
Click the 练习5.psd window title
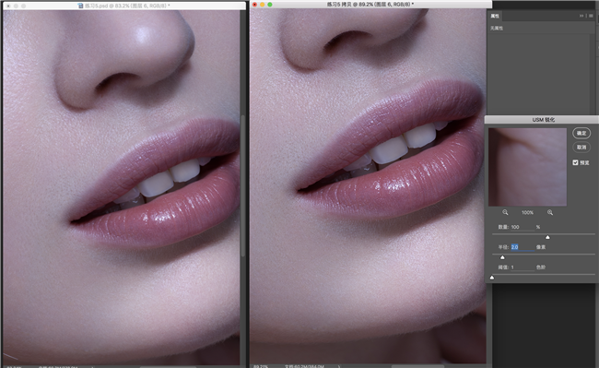pyautogui.click(x=127, y=6)
